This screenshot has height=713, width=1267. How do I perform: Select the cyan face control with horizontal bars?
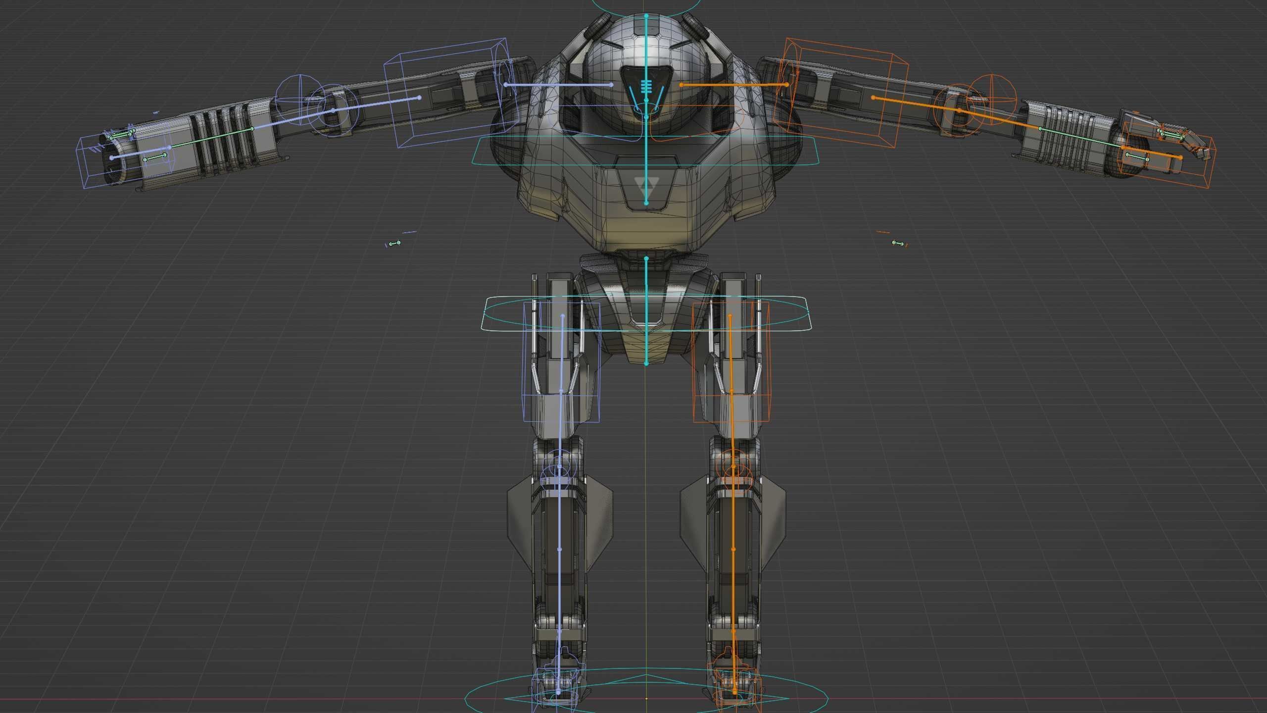coord(646,87)
